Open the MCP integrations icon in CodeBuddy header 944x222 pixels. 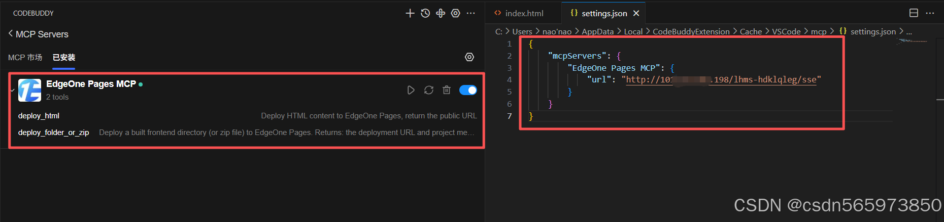tap(441, 13)
